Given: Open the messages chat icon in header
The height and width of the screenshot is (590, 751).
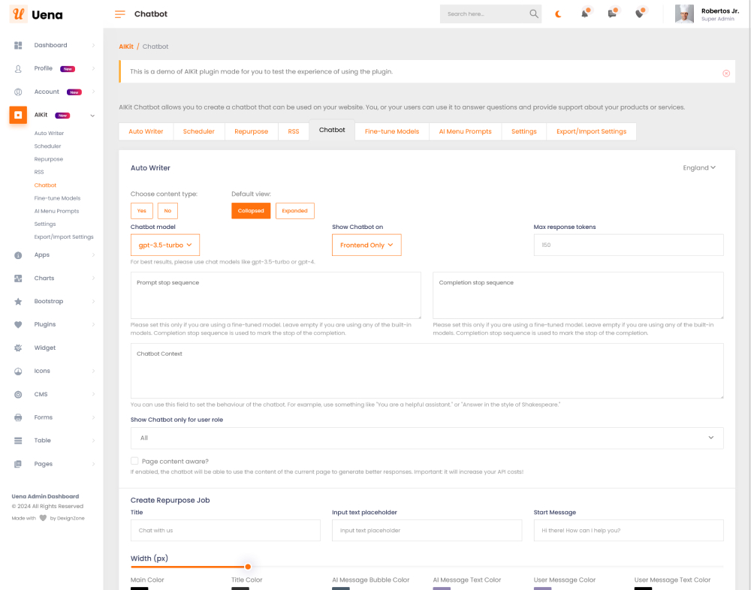Looking at the screenshot, I should (612, 14).
